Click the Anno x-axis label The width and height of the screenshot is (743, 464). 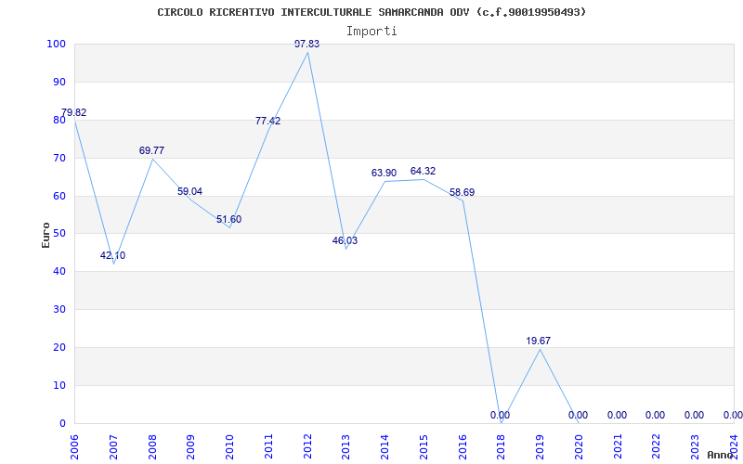coord(721,455)
